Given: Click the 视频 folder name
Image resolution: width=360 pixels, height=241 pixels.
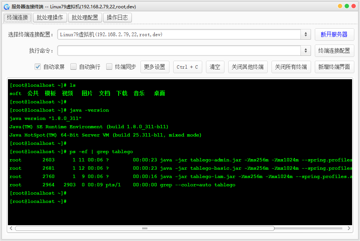Looking at the screenshot, I should [67, 93].
